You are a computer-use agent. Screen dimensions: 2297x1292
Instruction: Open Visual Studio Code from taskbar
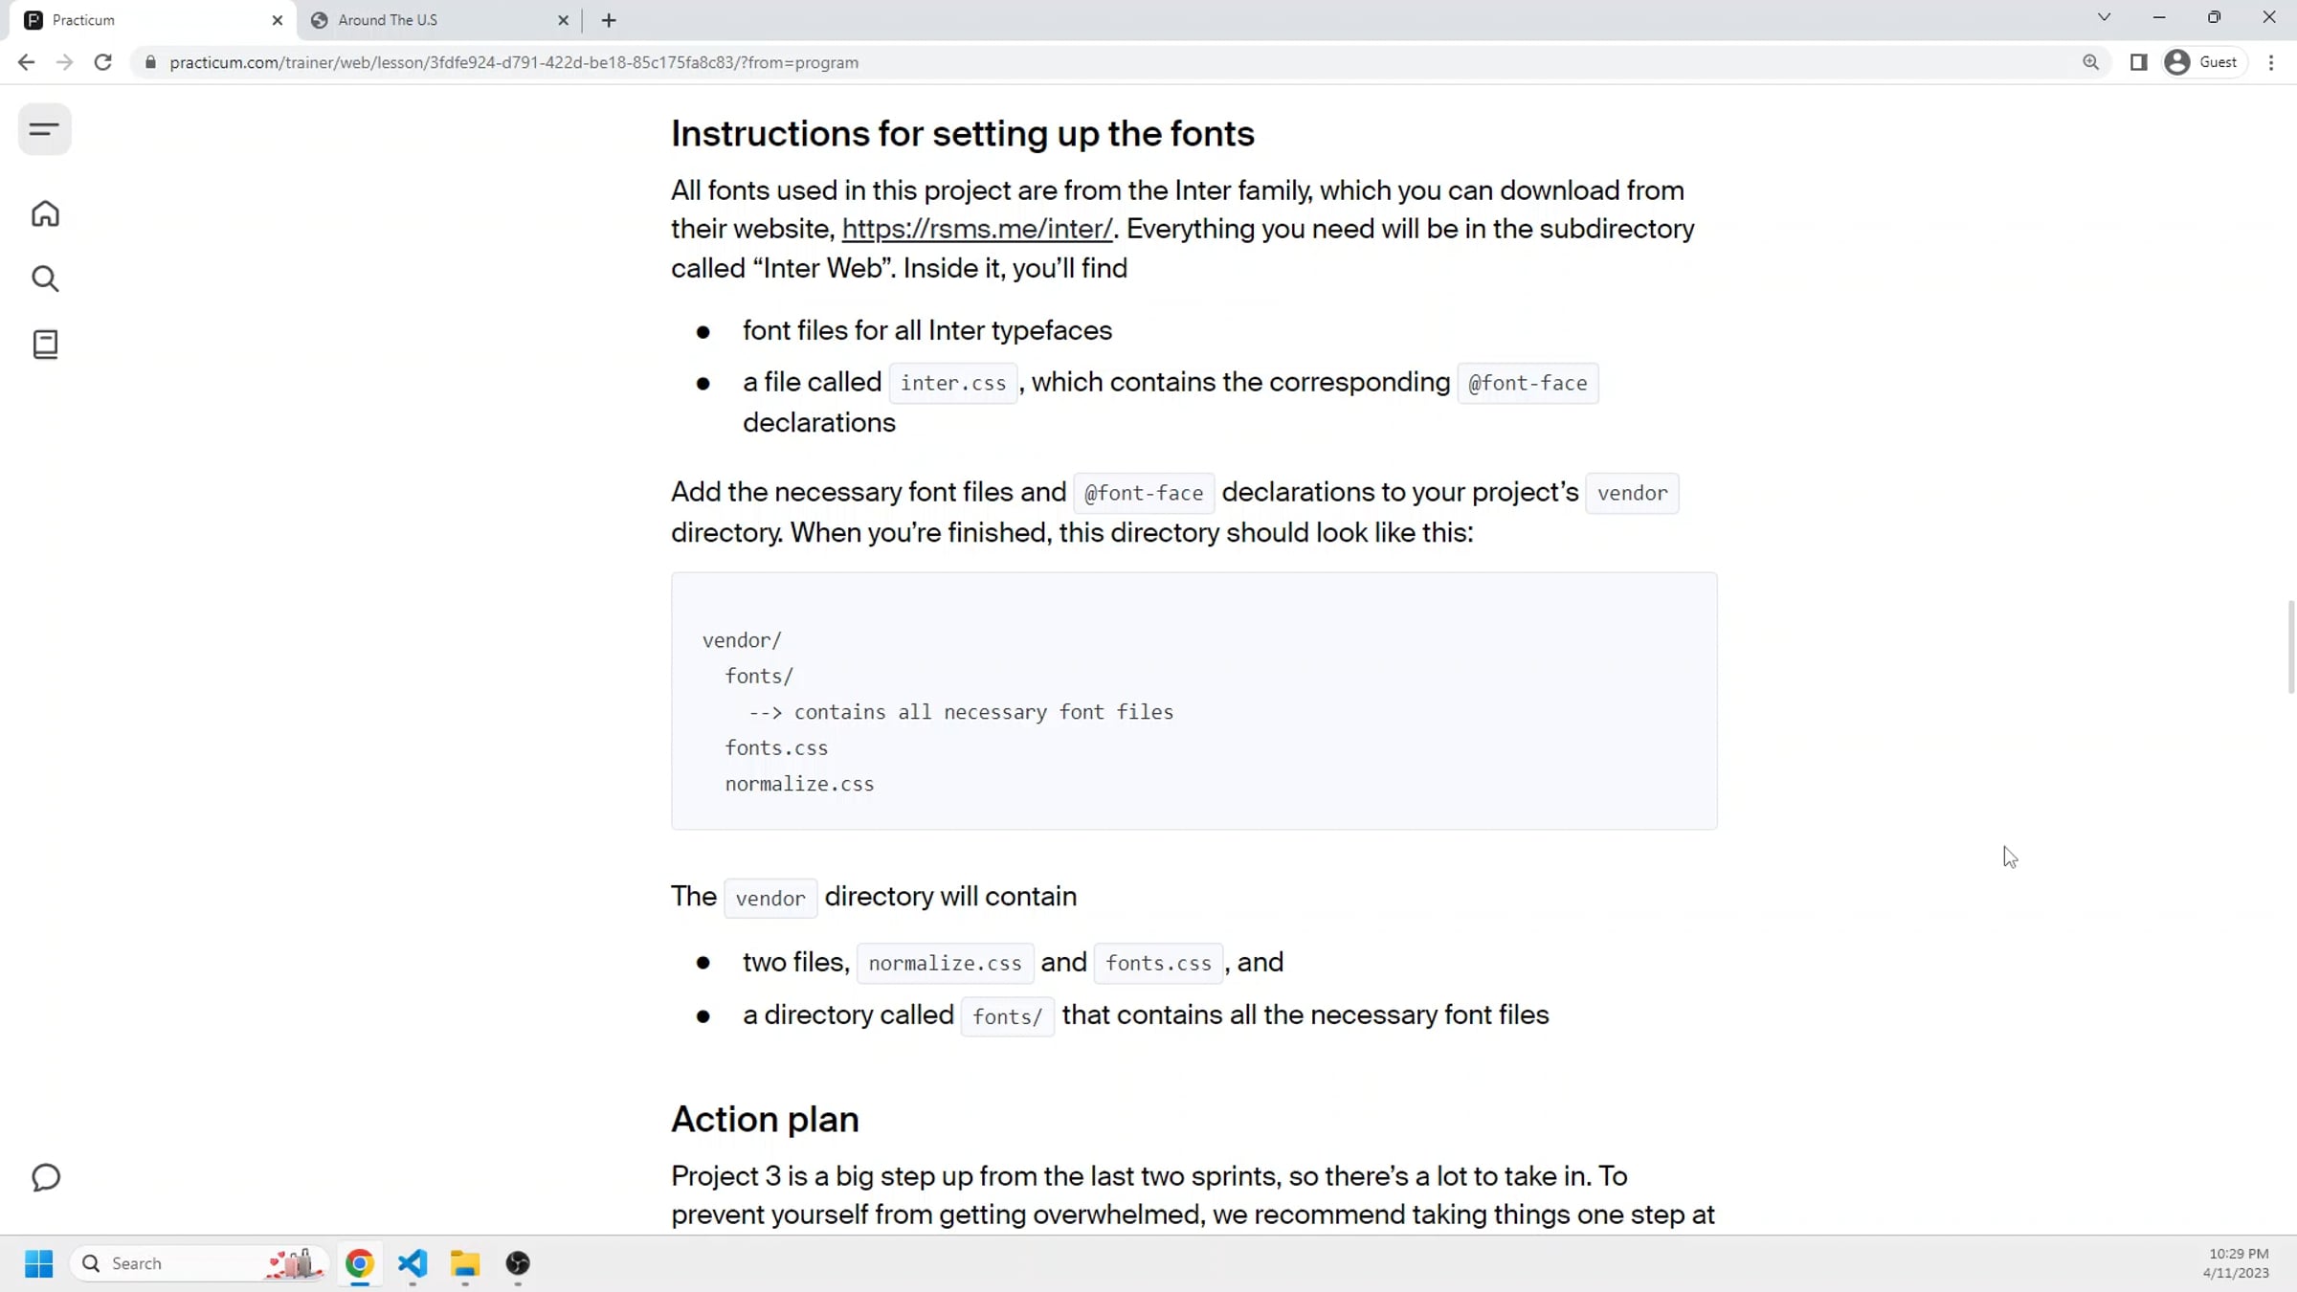point(413,1263)
